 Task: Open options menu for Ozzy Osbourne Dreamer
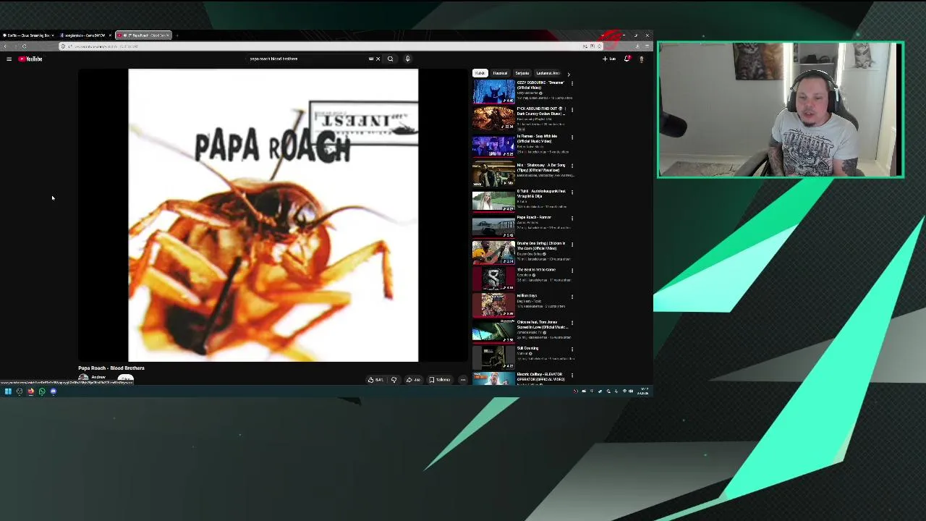572,83
